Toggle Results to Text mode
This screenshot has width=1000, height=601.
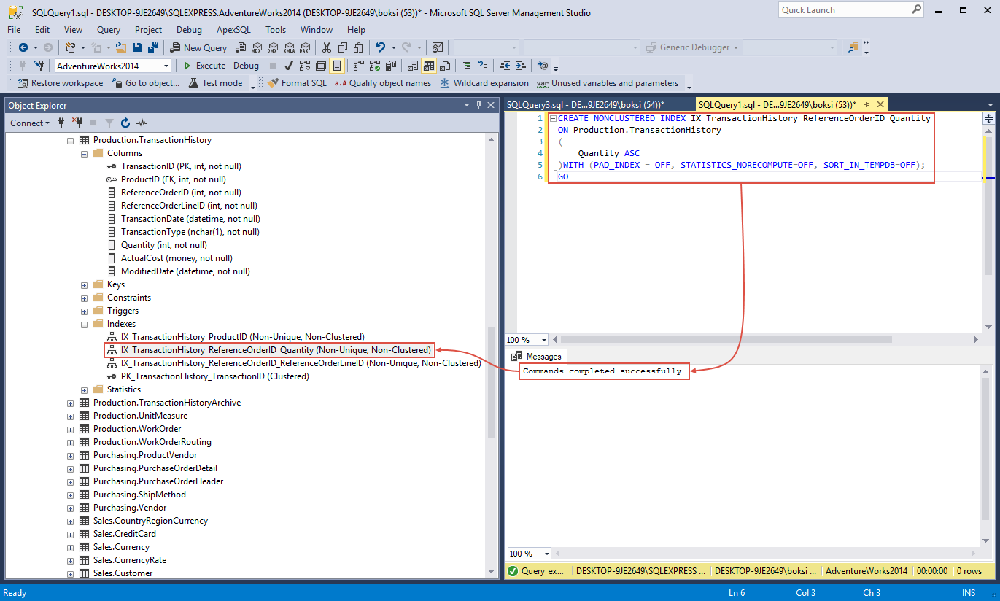click(412, 66)
